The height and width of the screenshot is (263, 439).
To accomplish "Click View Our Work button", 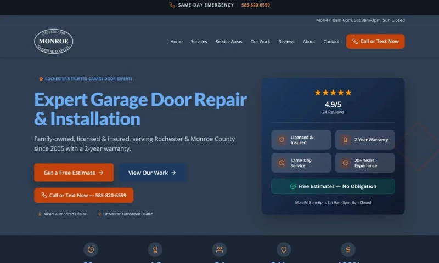I will pos(153,173).
